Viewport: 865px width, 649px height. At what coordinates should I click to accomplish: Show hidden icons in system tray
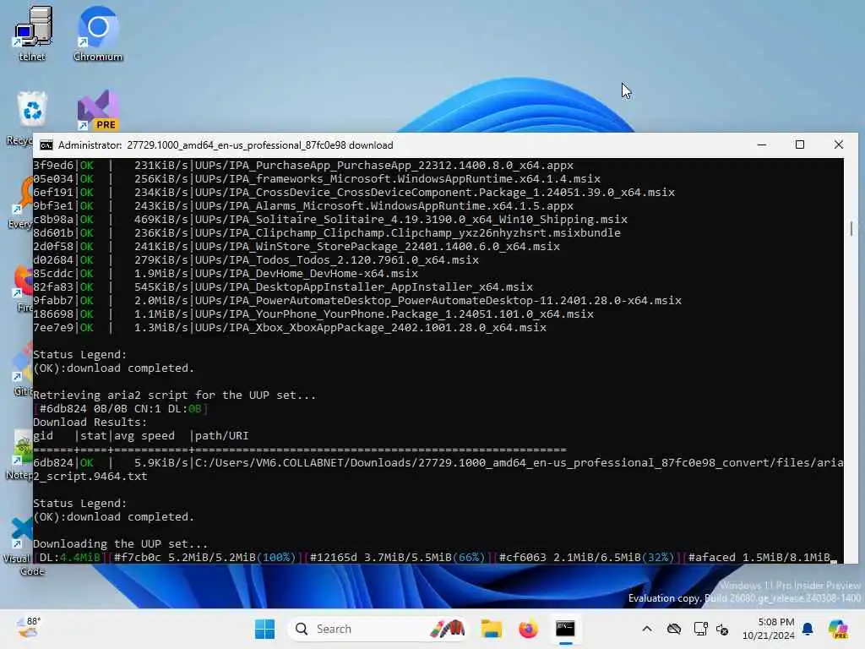pos(646,629)
